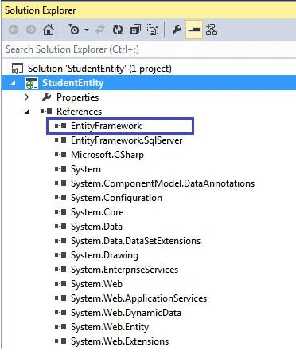
Task: Focus the Search Solution Explorer field
Action: point(149,49)
